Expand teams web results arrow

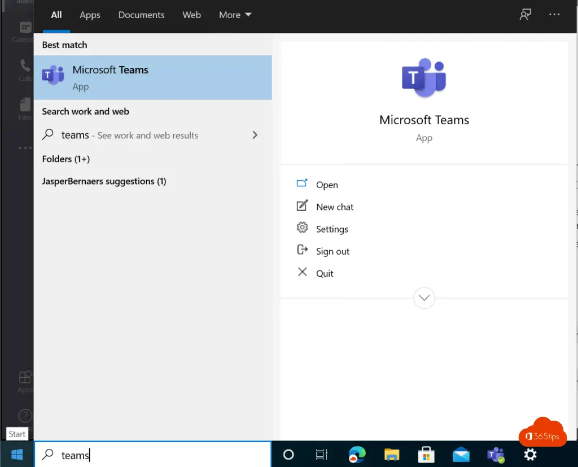pos(255,135)
